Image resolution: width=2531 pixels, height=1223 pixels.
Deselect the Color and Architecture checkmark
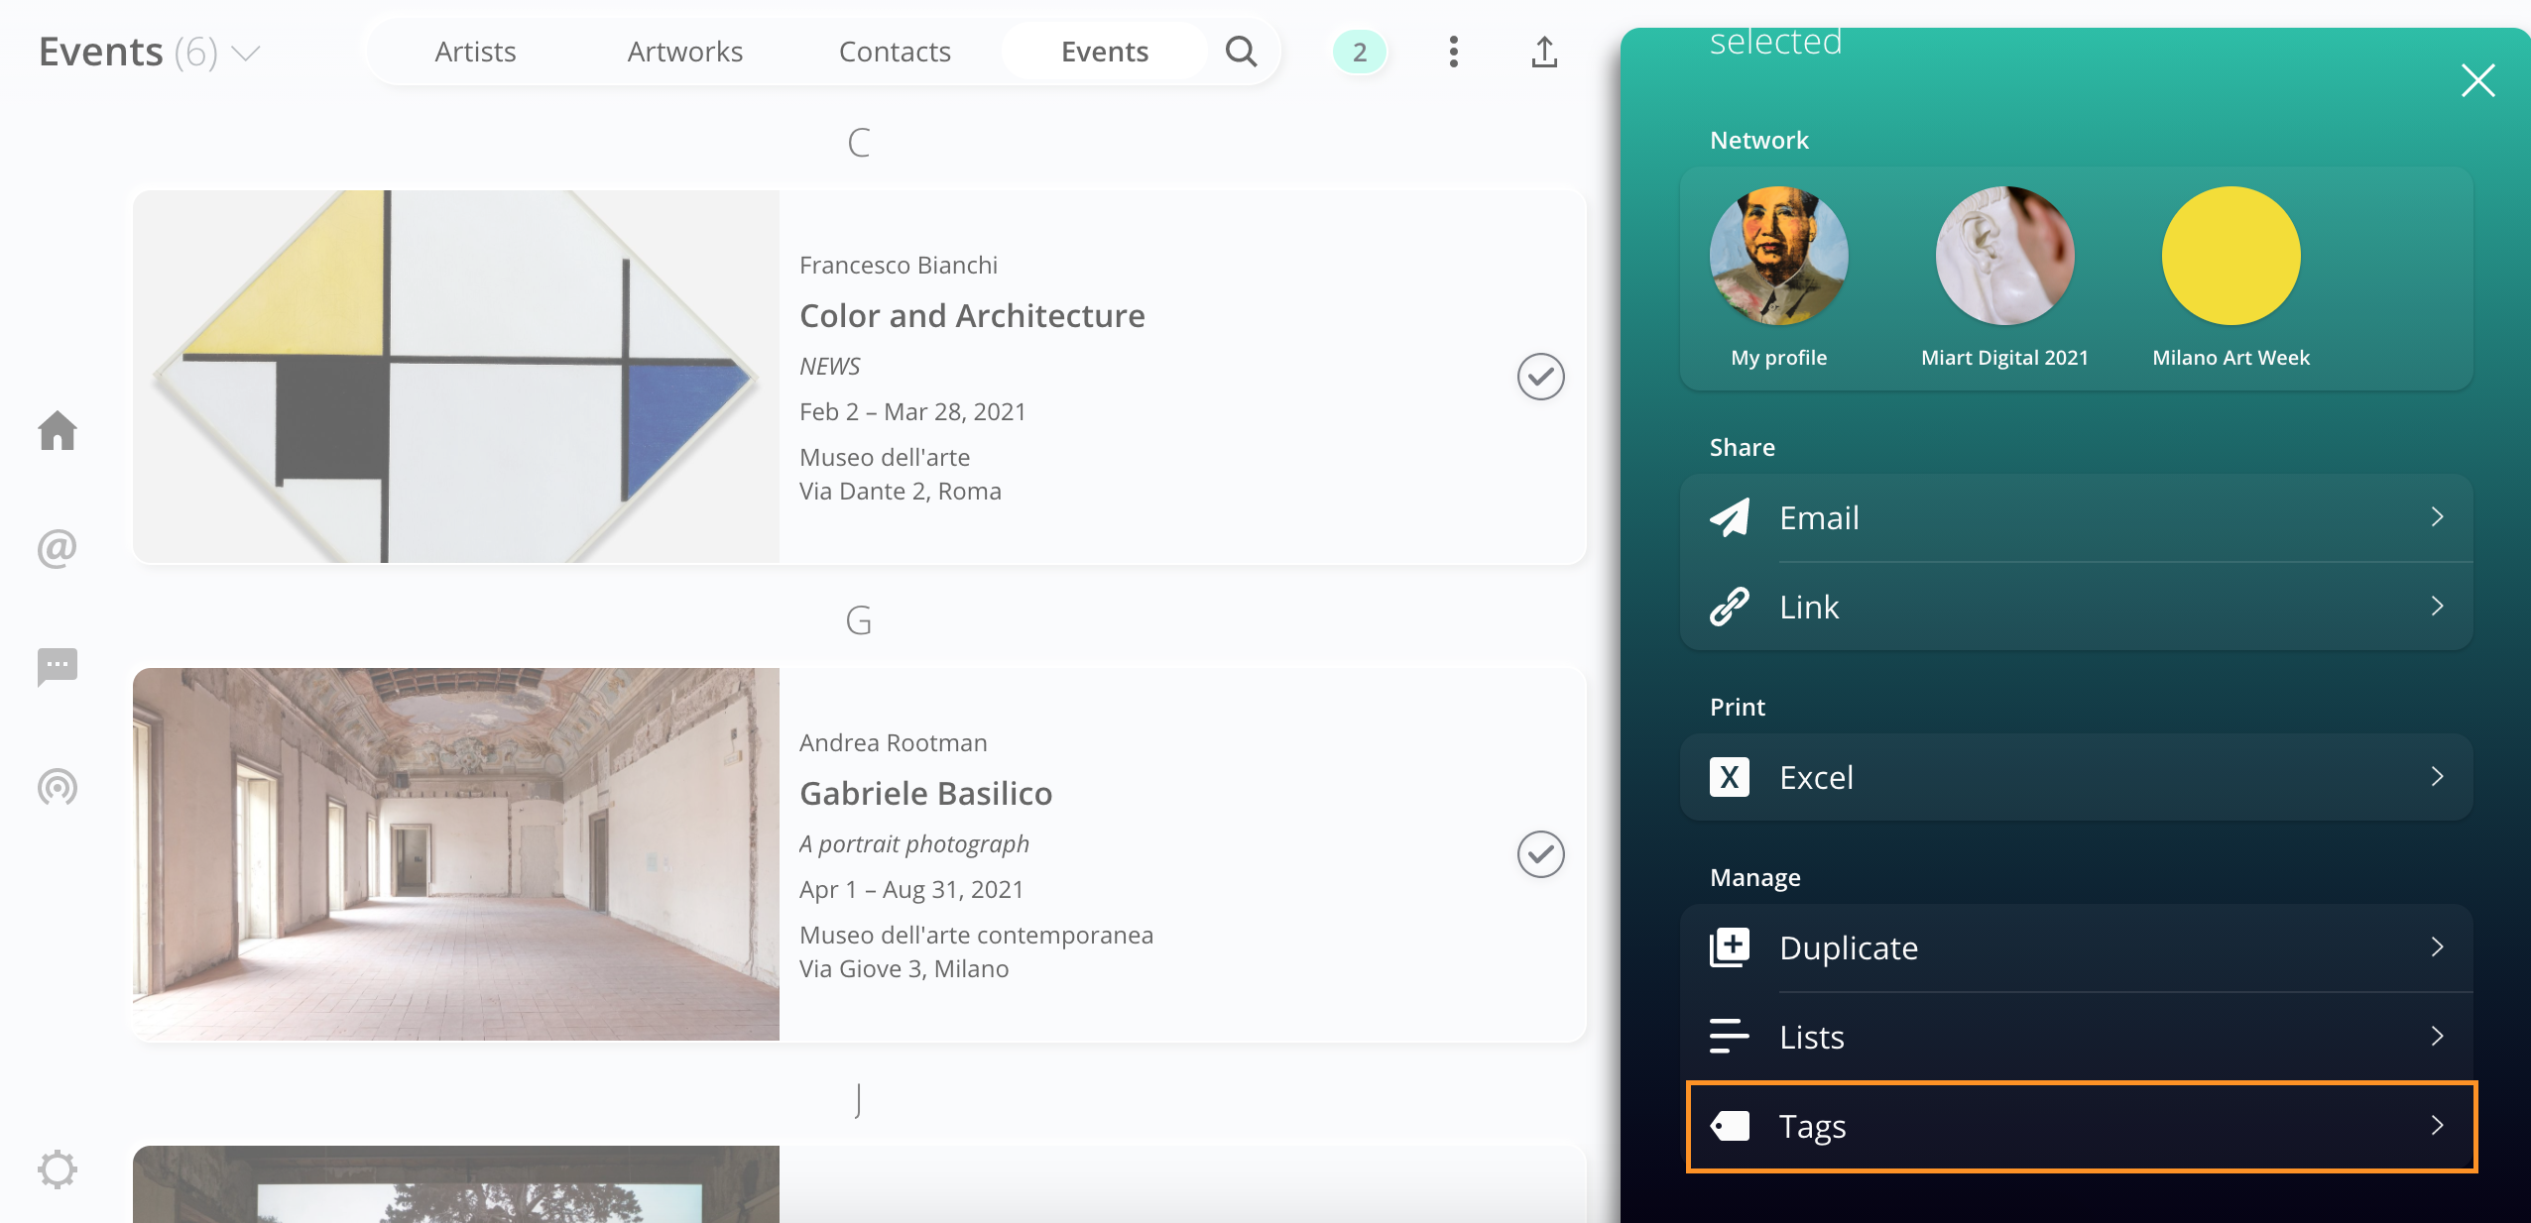[x=1541, y=377]
